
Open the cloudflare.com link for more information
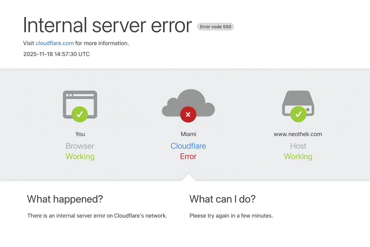(x=55, y=43)
